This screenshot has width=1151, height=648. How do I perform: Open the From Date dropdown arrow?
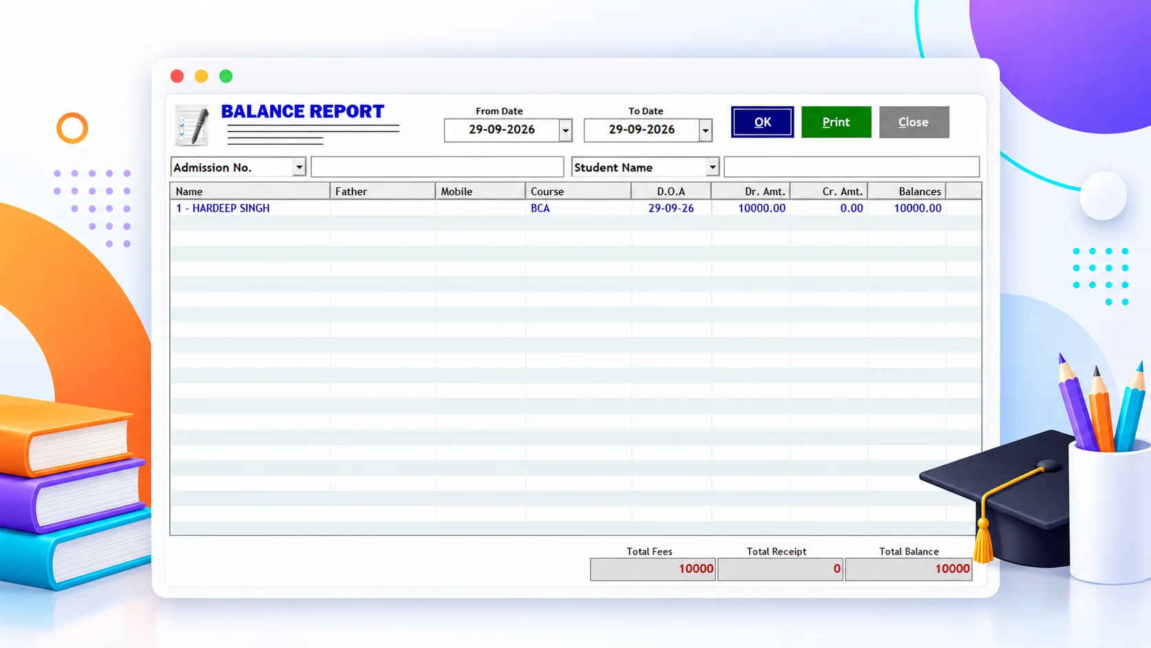(x=565, y=130)
